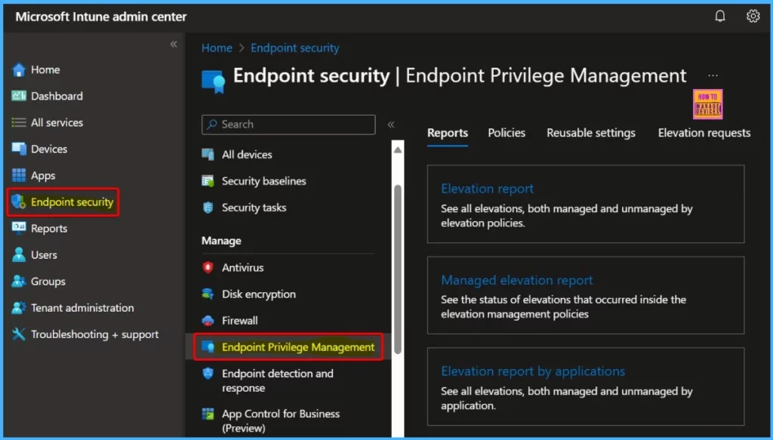The height and width of the screenshot is (440, 773).
Task: Open Antivirus under Manage
Action: [242, 268]
